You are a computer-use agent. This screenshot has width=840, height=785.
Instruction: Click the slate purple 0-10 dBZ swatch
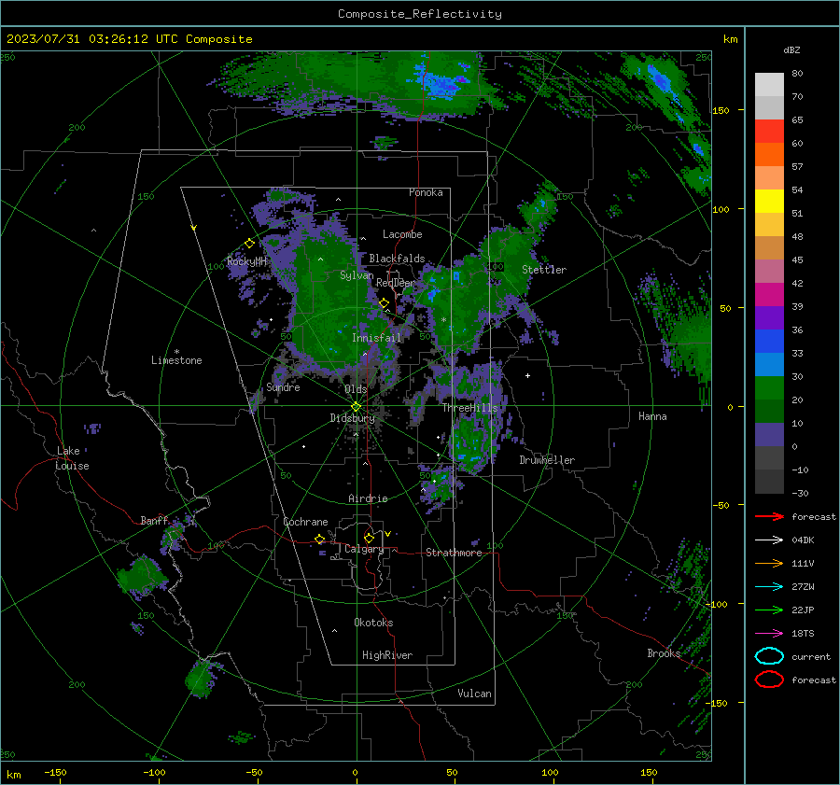coord(769,435)
